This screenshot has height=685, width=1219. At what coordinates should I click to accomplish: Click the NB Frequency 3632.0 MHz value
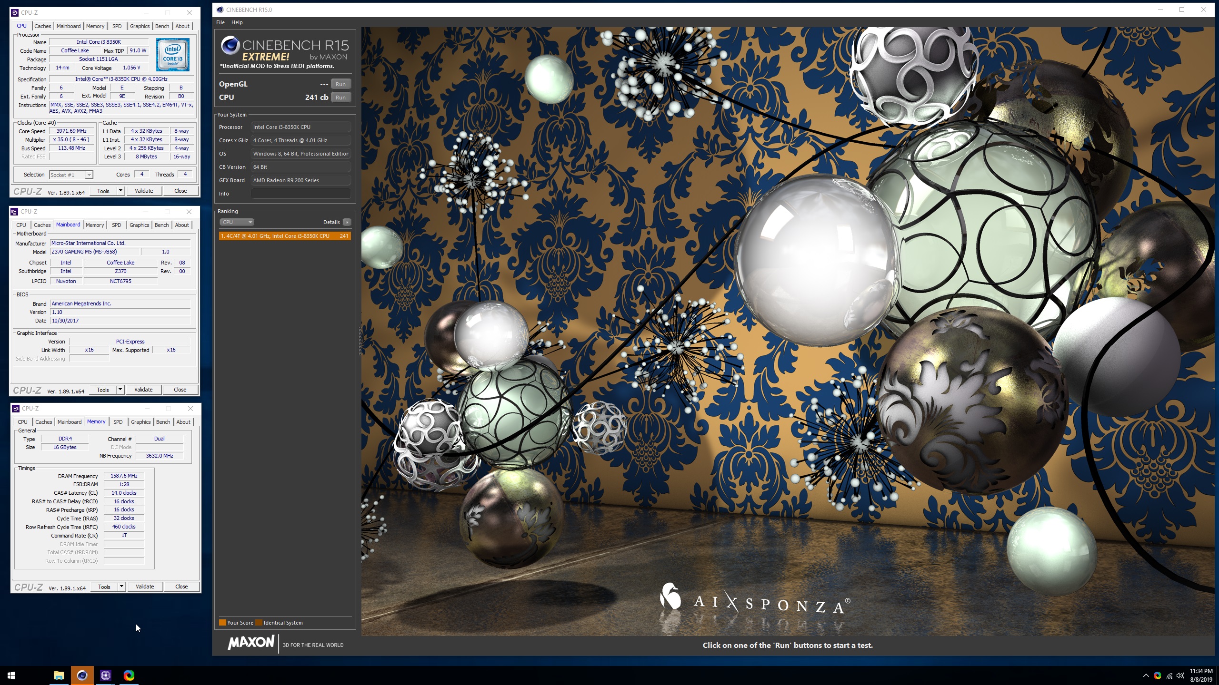tap(160, 456)
